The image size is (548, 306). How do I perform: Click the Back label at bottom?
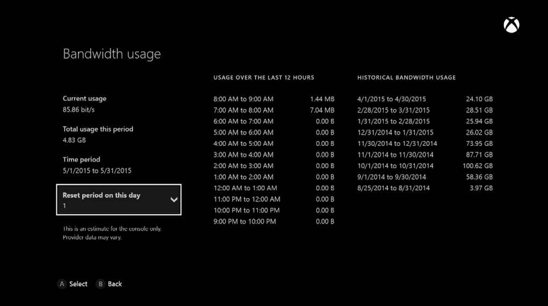(114, 284)
